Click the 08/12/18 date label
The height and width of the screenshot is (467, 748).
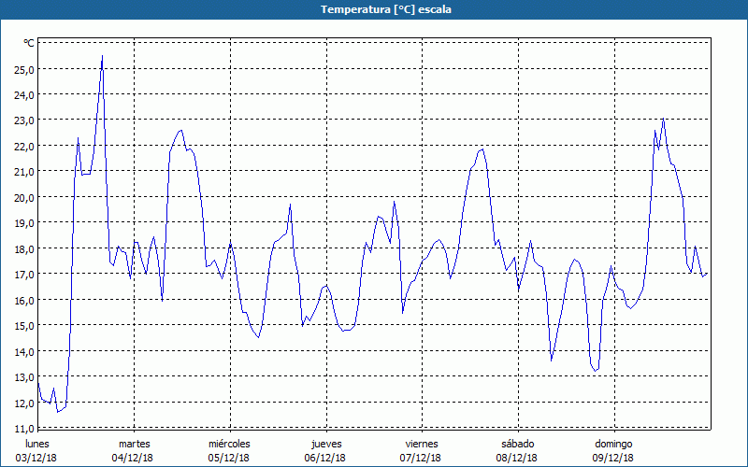(517, 458)
